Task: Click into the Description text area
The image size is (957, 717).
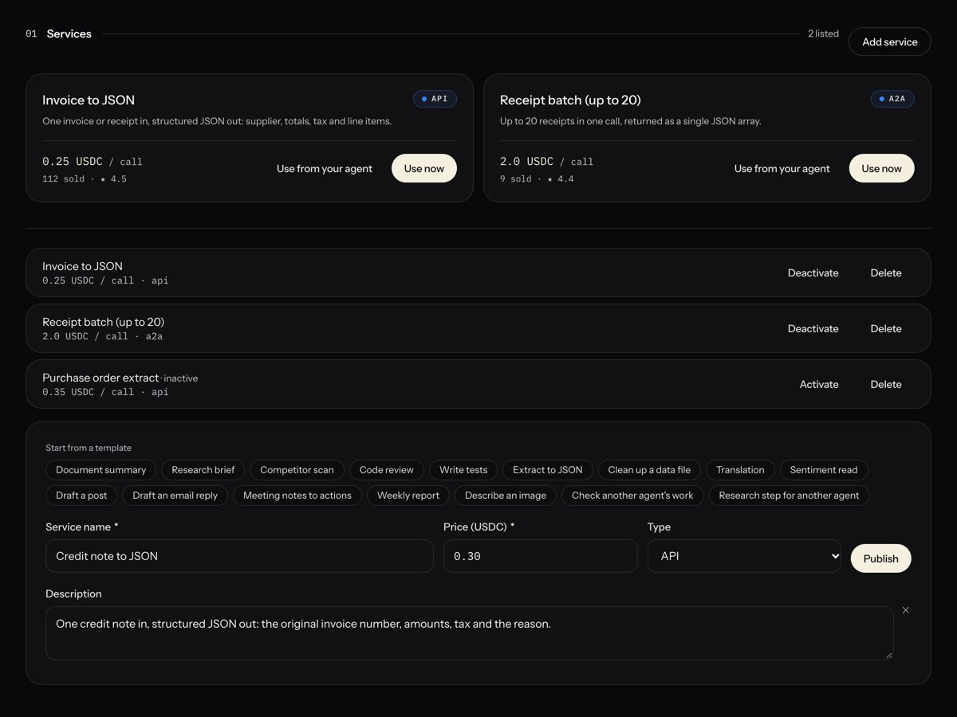Action: click(469, 633)
